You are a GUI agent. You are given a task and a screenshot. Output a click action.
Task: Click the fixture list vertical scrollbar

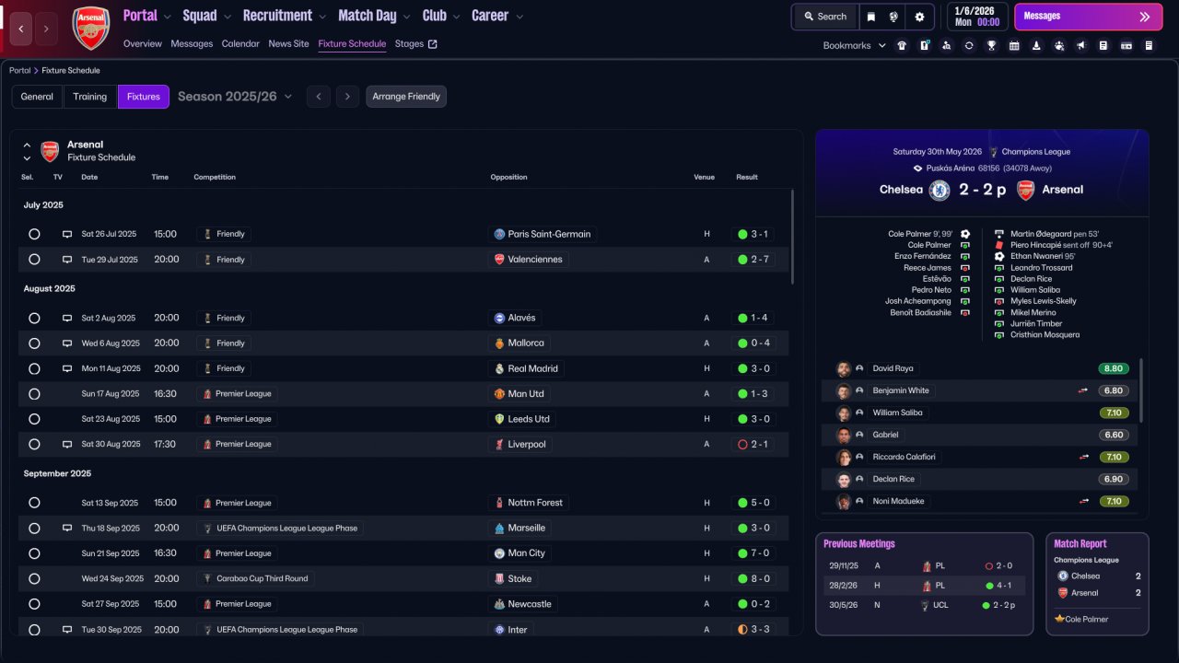pyautogui.click(x=792, y=238)
